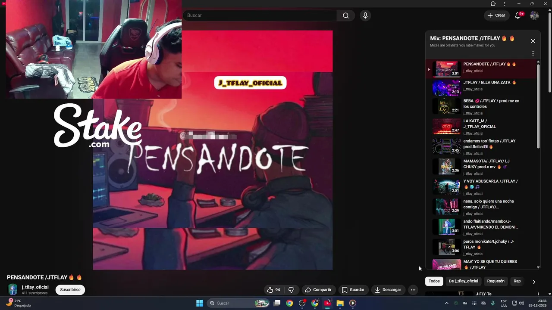552x310 pixels.
Task: Click the video player area
Action: point(213,150)
